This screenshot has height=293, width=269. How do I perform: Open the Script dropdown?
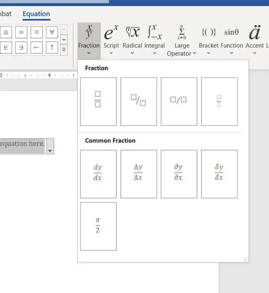[x=111, y=40]
